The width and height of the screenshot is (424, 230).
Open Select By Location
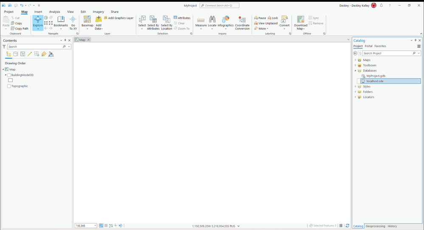coord(166,23)
